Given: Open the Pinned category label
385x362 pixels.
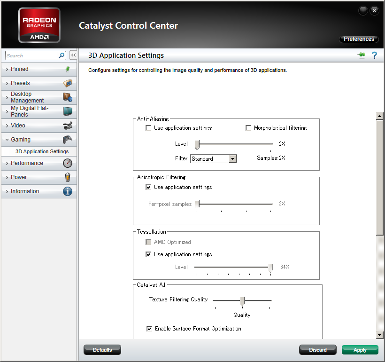Looking at the screenshot, I should 20,69.
